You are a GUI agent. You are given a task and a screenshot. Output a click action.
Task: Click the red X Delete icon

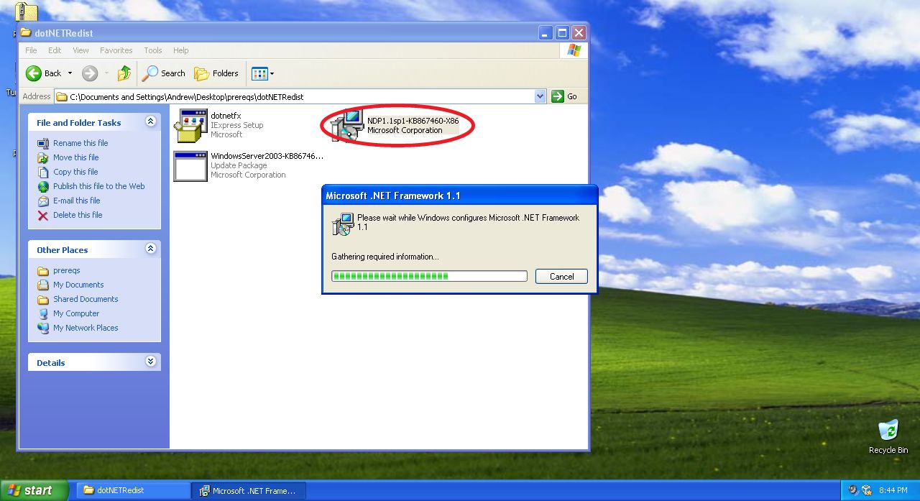43,215
